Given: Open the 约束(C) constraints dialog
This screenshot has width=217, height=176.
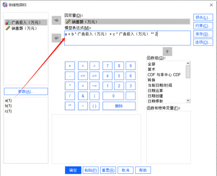Looking at the screenshot, I should coord(203,25).
